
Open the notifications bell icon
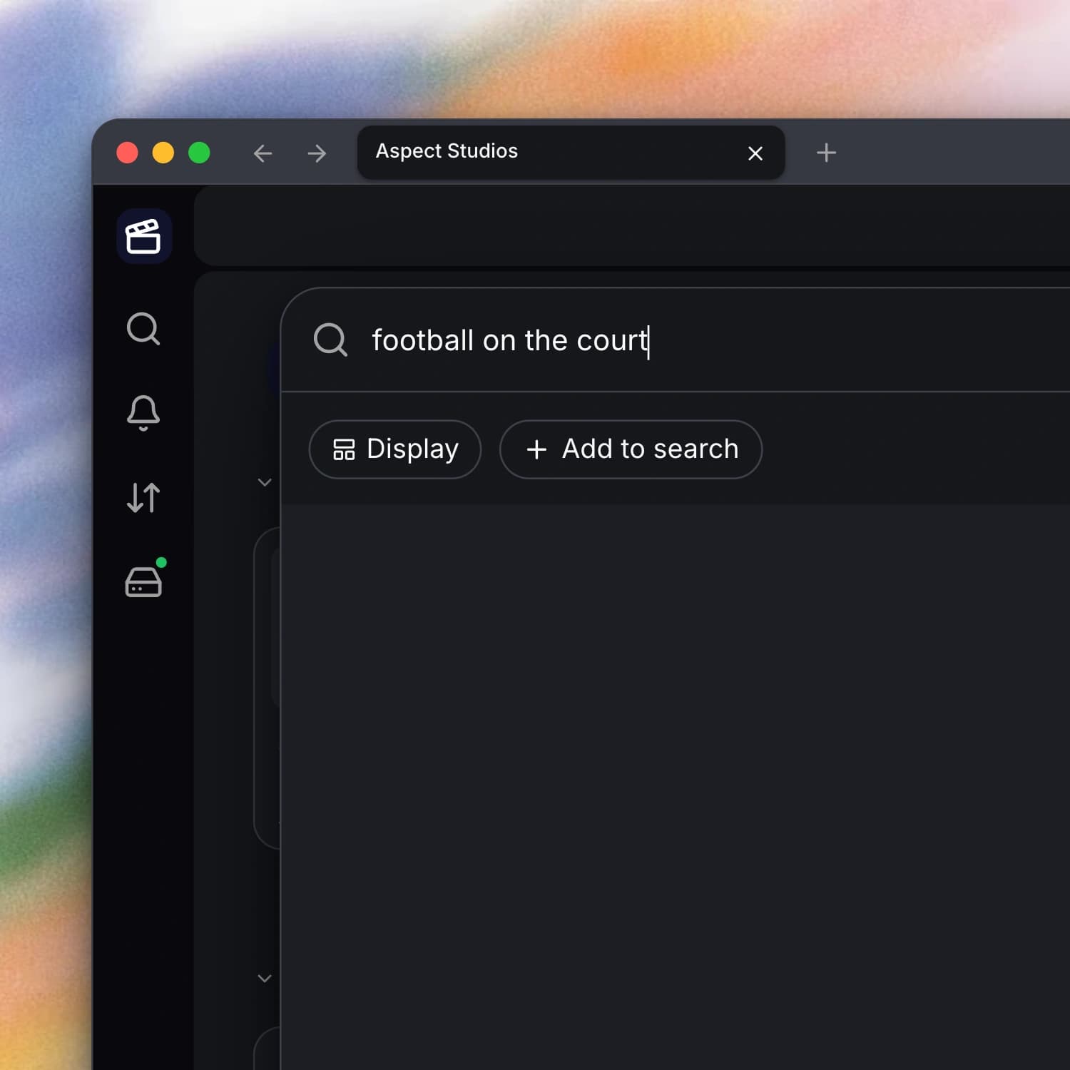click(143, 413)
